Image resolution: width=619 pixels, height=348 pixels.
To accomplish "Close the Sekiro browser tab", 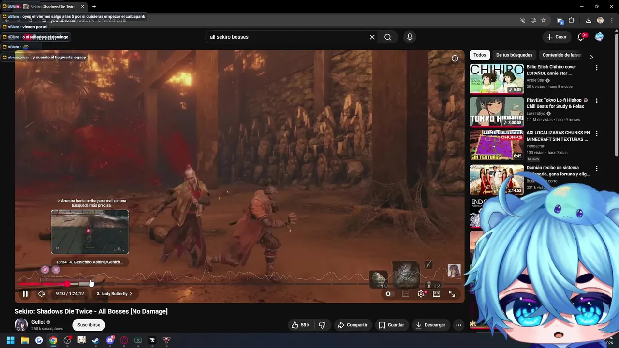I will (x=83, y=7).
